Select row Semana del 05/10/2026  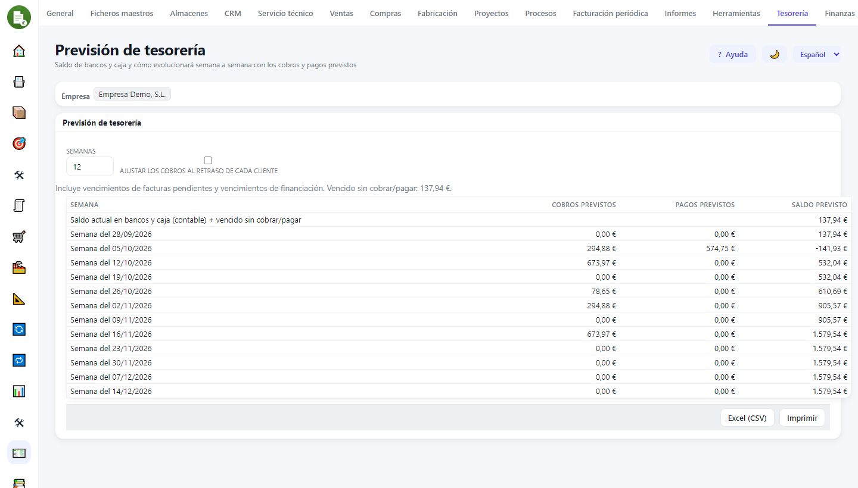pos(459,248)
